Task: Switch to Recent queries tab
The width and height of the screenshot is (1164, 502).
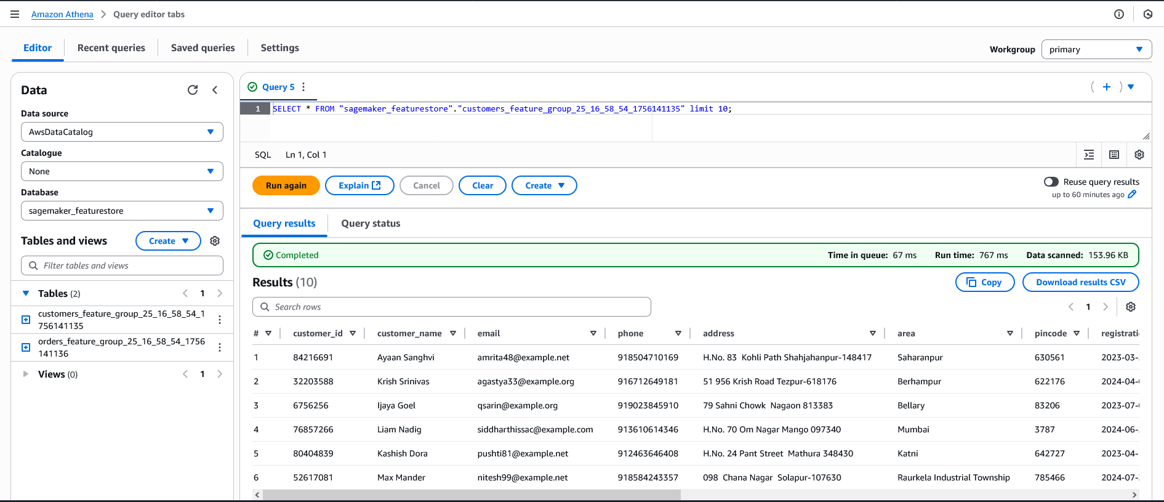Action: click(111, 47)
